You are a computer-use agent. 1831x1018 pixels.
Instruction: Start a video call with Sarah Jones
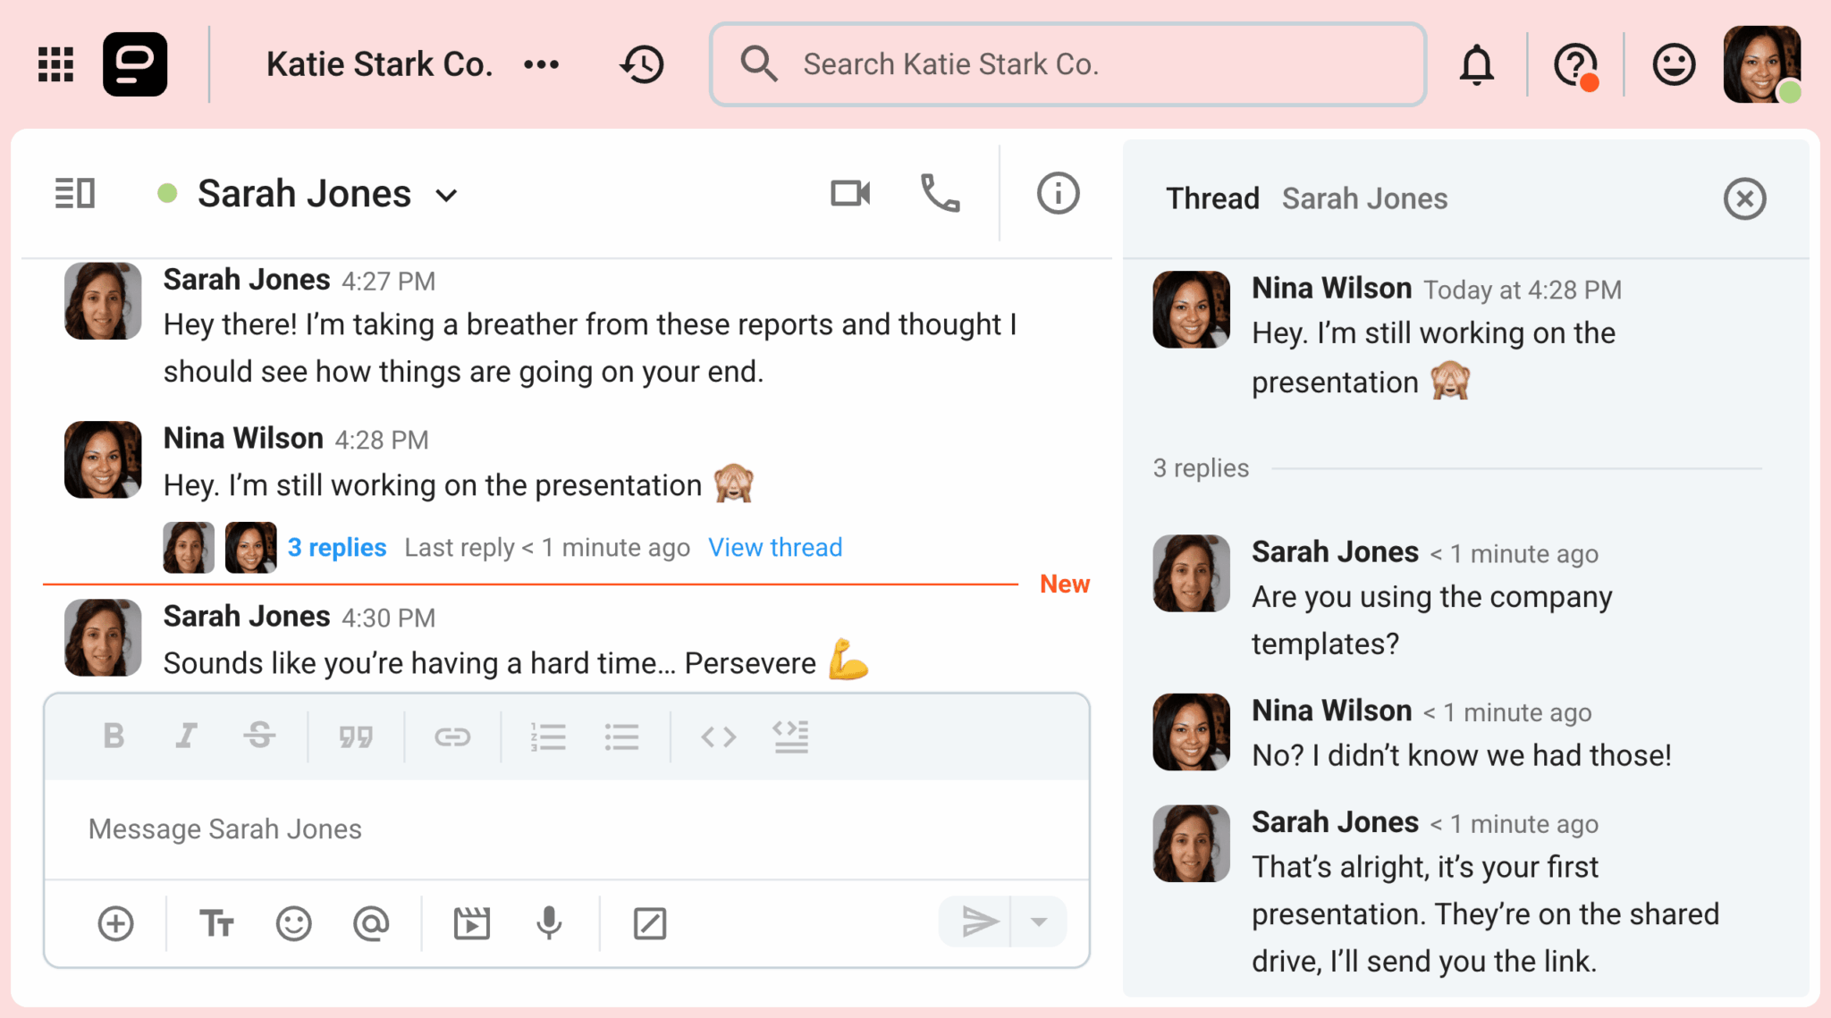point(848,193)
